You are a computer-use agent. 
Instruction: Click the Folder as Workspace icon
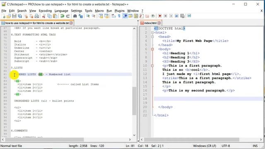coord(147,16)
